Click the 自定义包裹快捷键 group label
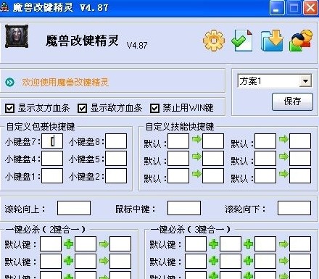This screenshot has width=319, height=279. click(x=41, y=127)
